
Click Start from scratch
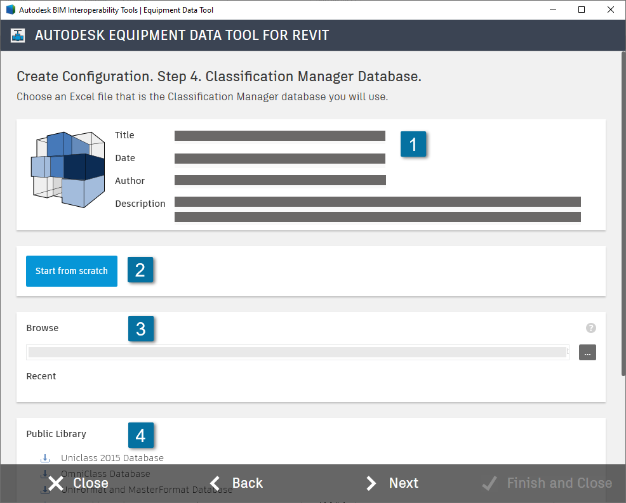[x=71, y=271]
